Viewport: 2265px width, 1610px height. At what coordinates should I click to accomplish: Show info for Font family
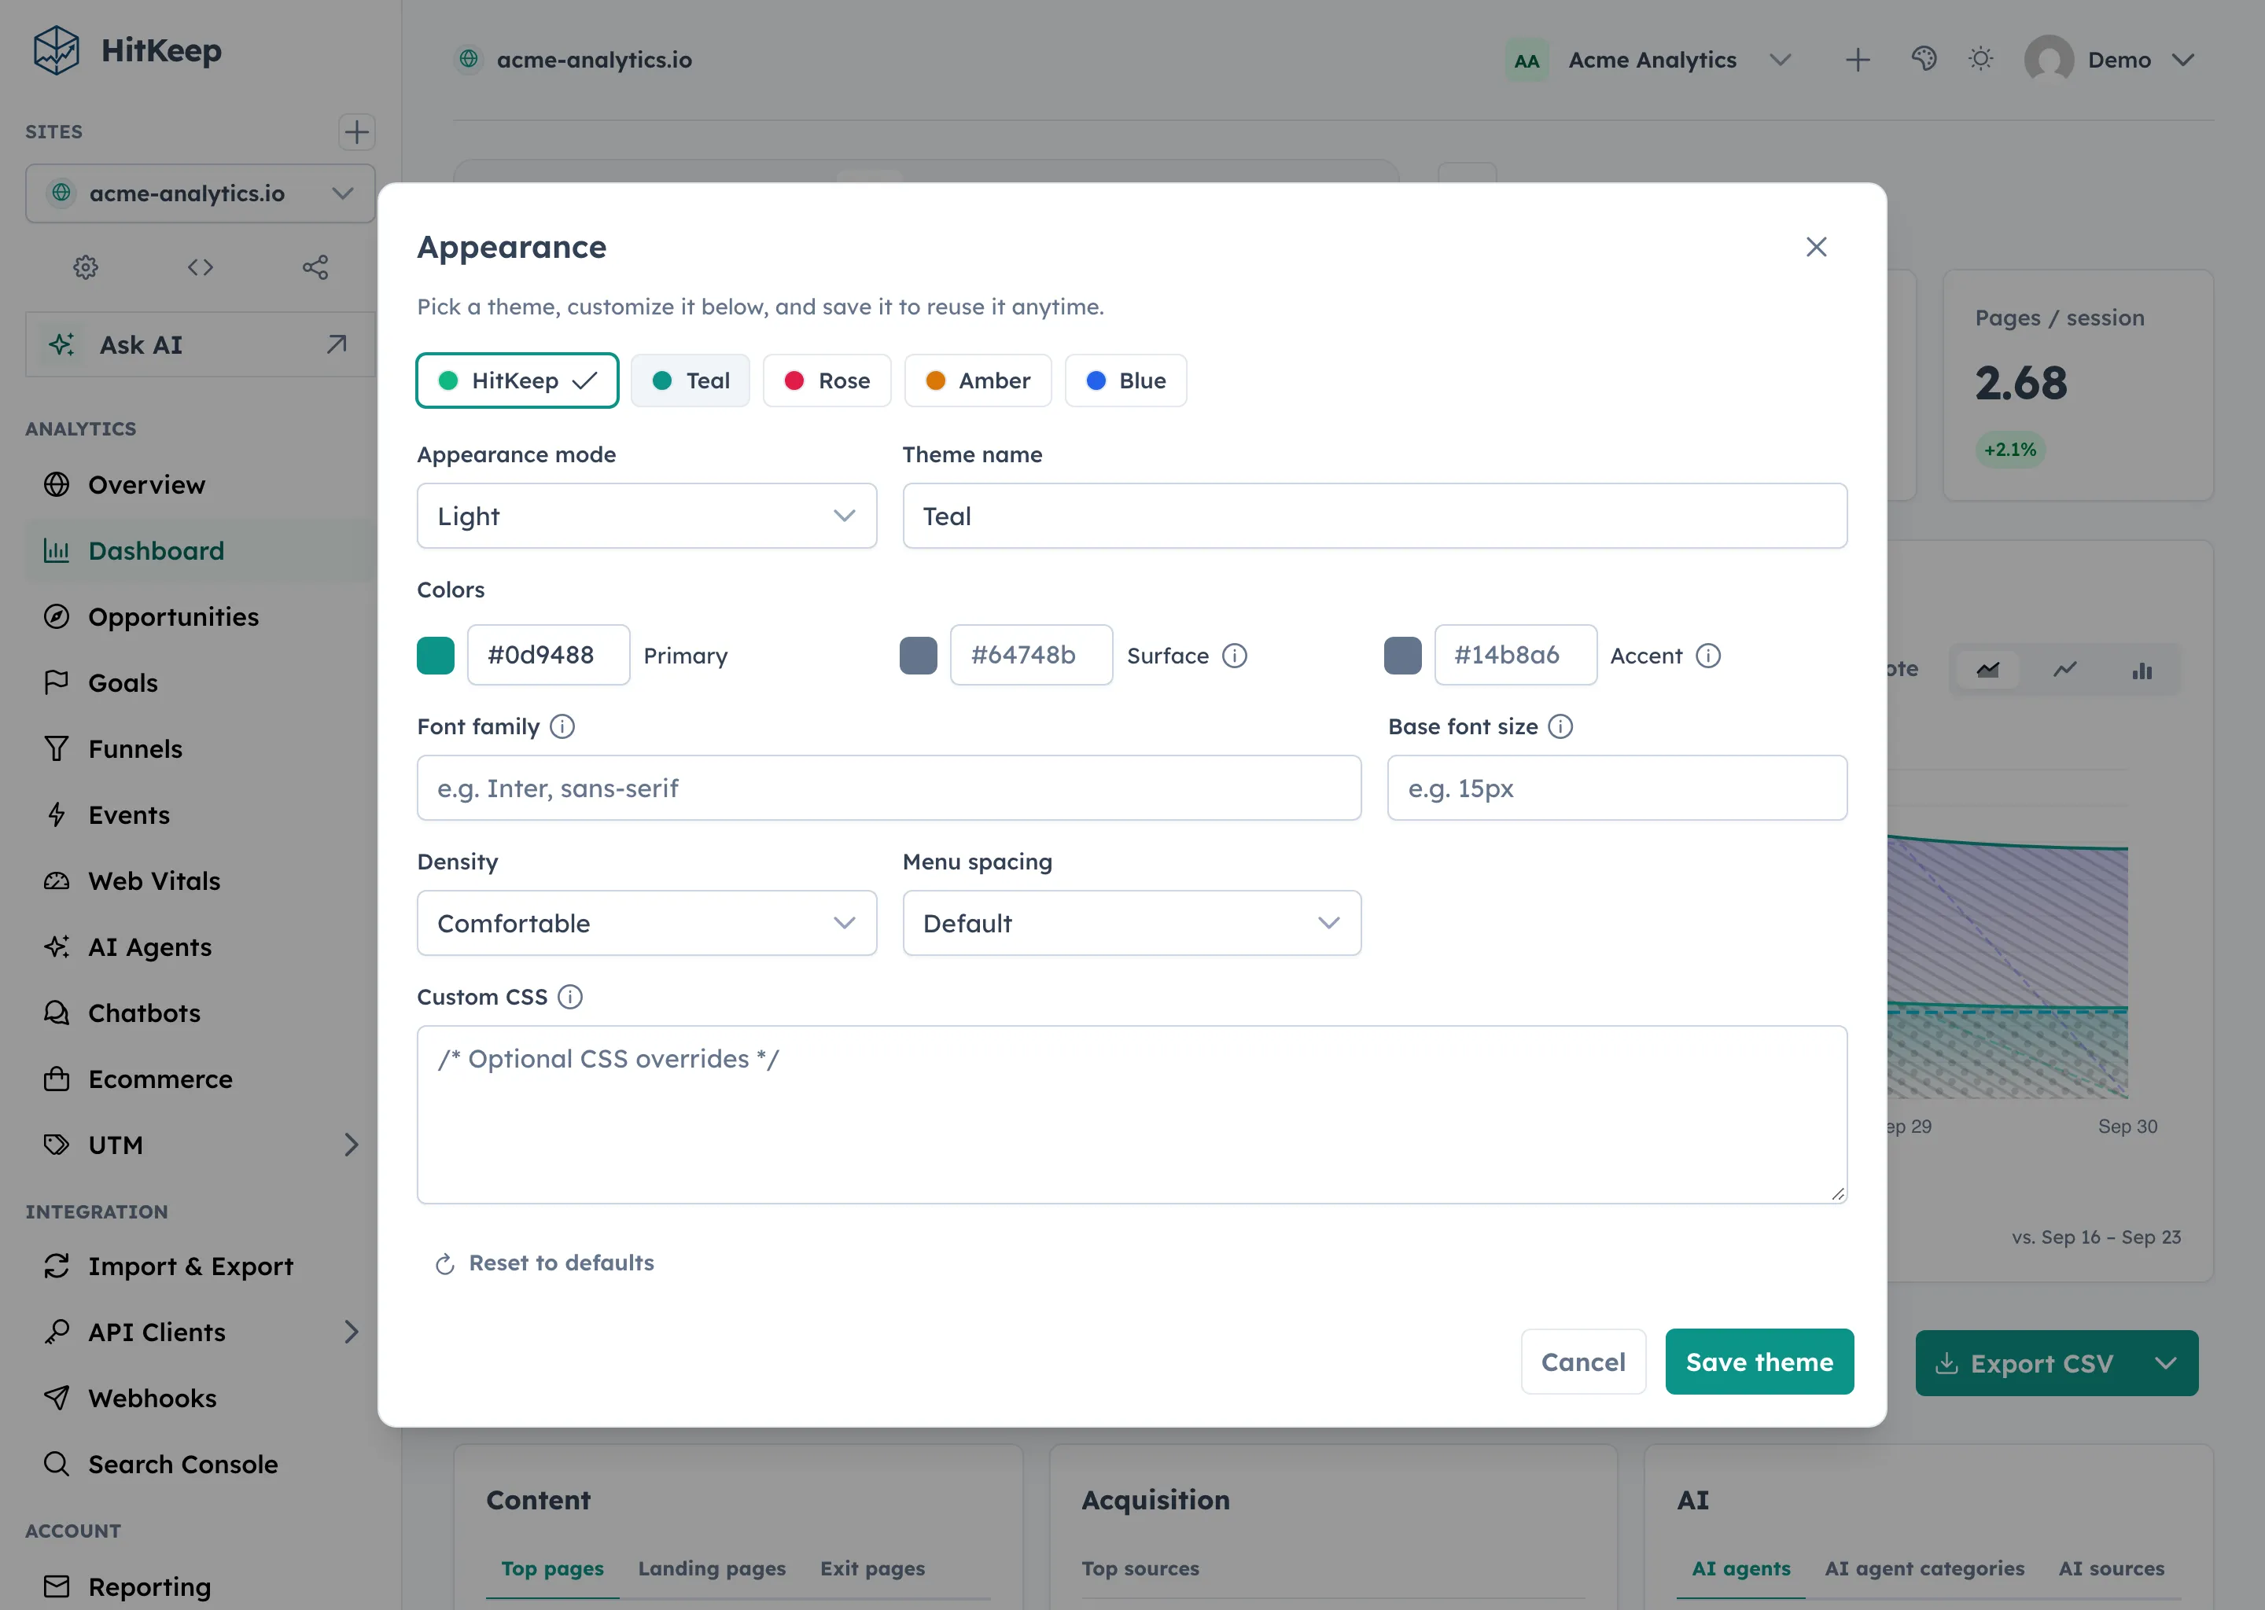click(x=562, y=726)
